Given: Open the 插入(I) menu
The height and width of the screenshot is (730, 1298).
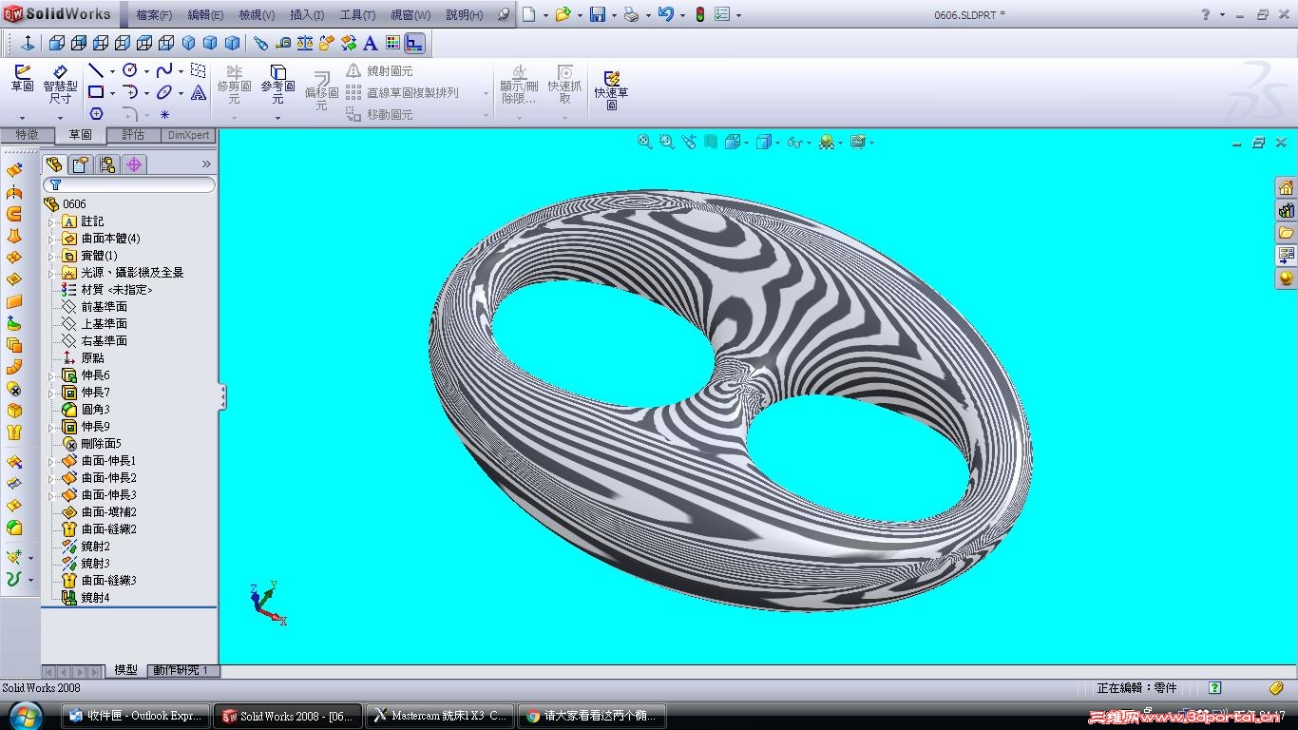Looking at the screenshot, I should (307, 15).
